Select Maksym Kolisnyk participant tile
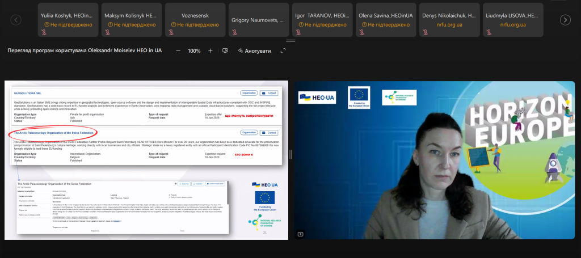This screenshot has height=258, width=581. [x=130, y=20]
